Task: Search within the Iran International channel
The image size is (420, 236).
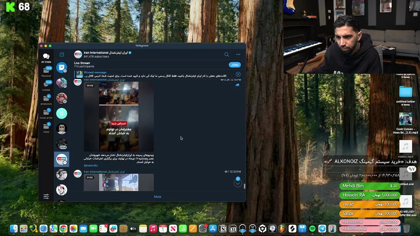Action: tap(226, 54)
